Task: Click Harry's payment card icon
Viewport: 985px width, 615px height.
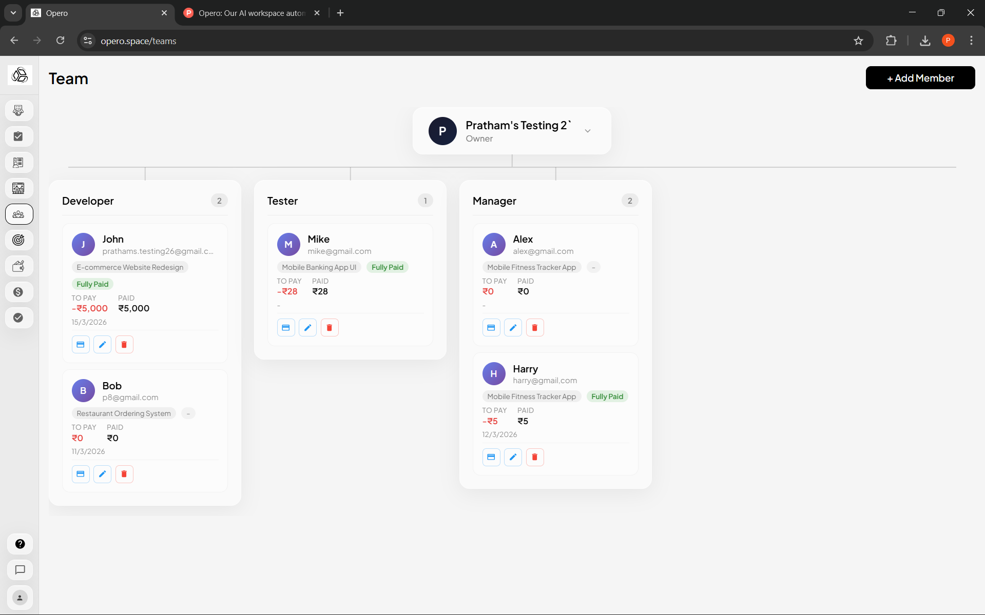Action: pyautogui.click(x=491, y=457)
